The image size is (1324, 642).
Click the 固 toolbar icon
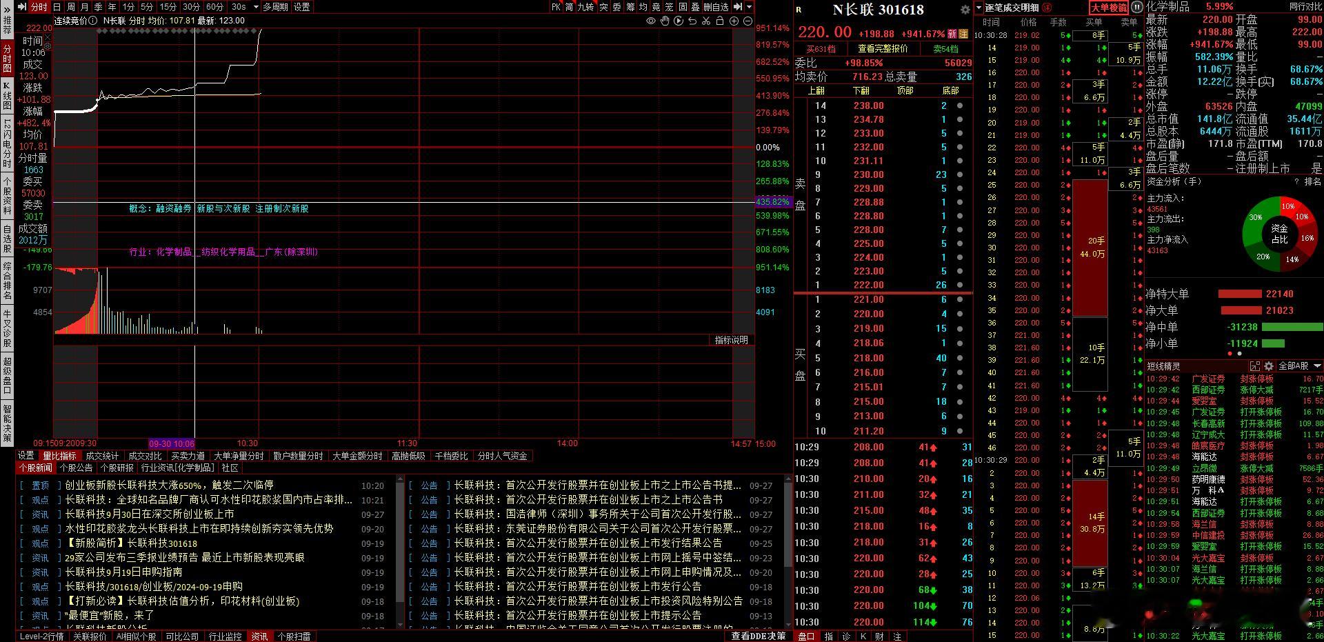tap(683, 7)
